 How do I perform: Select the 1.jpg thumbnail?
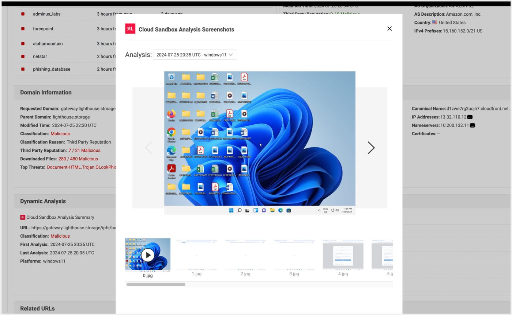point(197,254)
